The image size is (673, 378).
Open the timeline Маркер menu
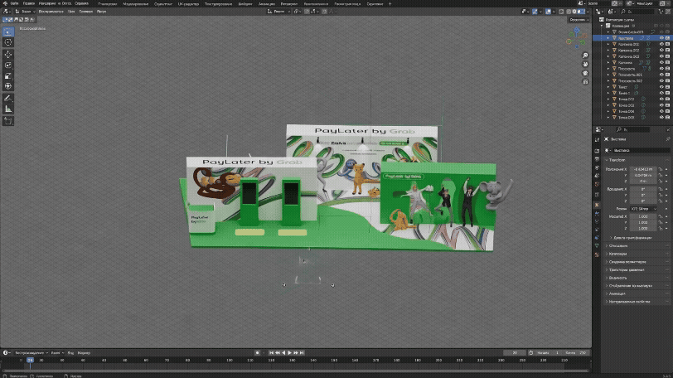click(x=85, y=353)
